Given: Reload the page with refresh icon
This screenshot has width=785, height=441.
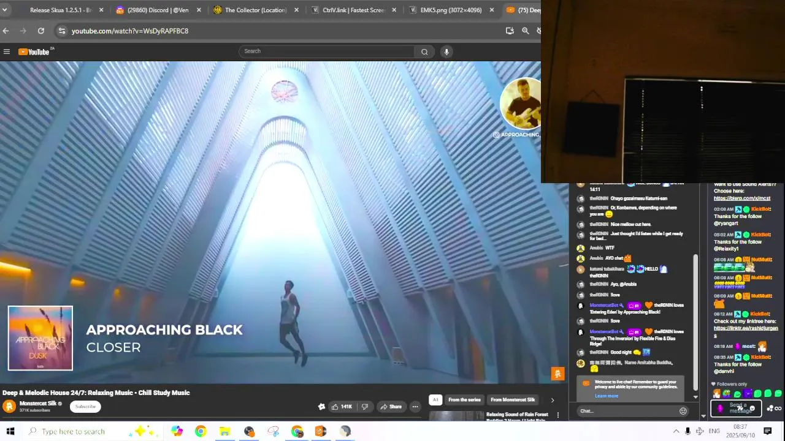Looking at the screenshot, I should click(40, 31).
